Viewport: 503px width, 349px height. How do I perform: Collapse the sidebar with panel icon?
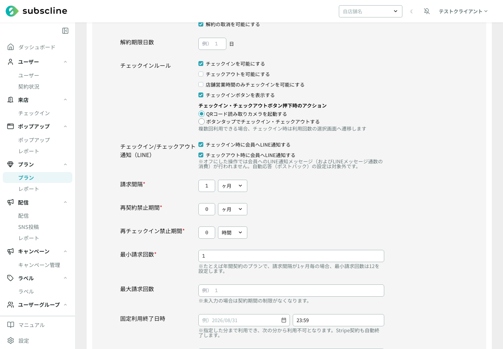[65, 31]
